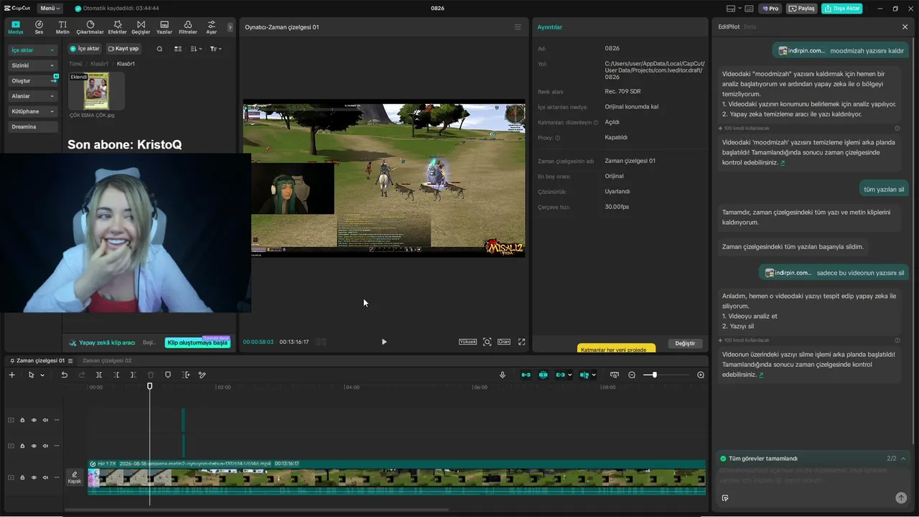Image resolution: width=919 pixels, height=517 pixels.
Task: Toggle the main track magnet
Action: [526, 375]
